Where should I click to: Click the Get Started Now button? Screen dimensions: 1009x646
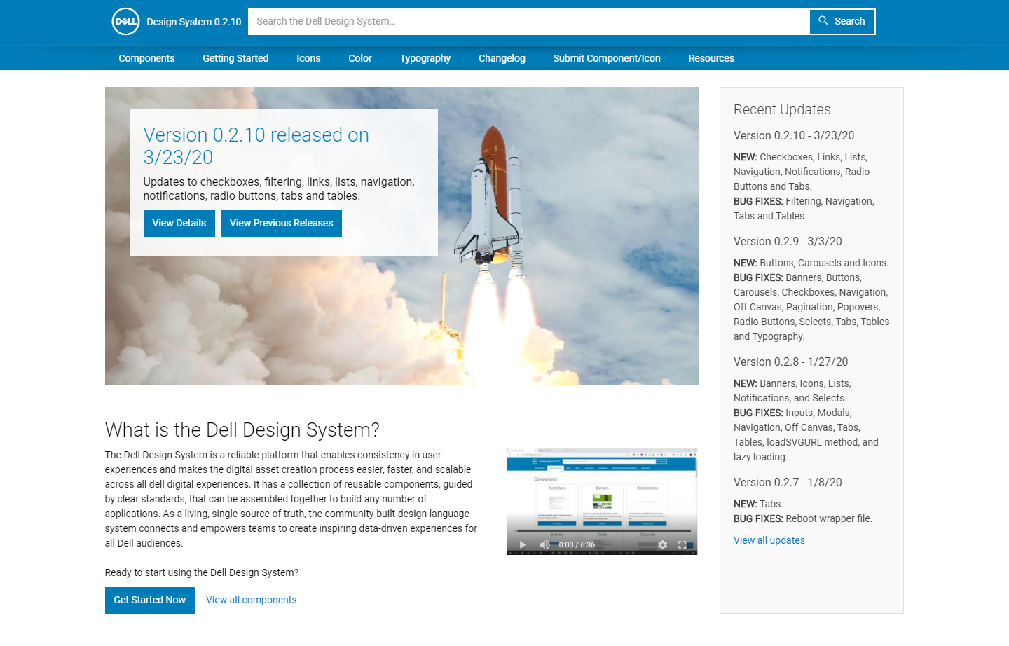coord(150,600)
